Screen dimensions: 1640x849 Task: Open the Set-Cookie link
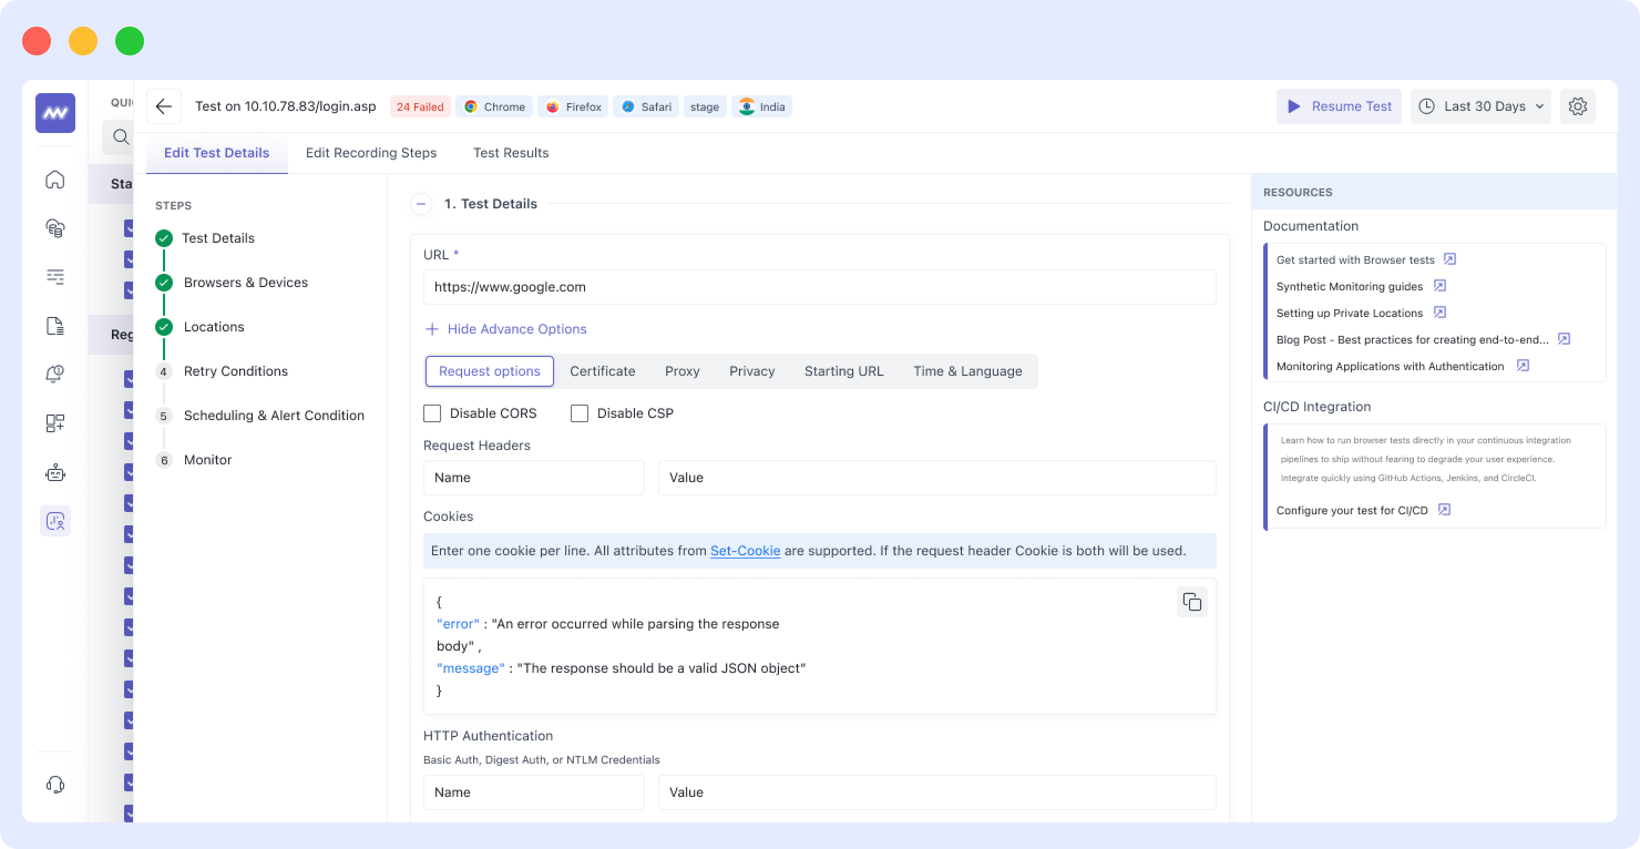[745, 551]
